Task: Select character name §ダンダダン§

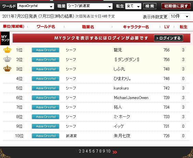Action: coord(127,60)
